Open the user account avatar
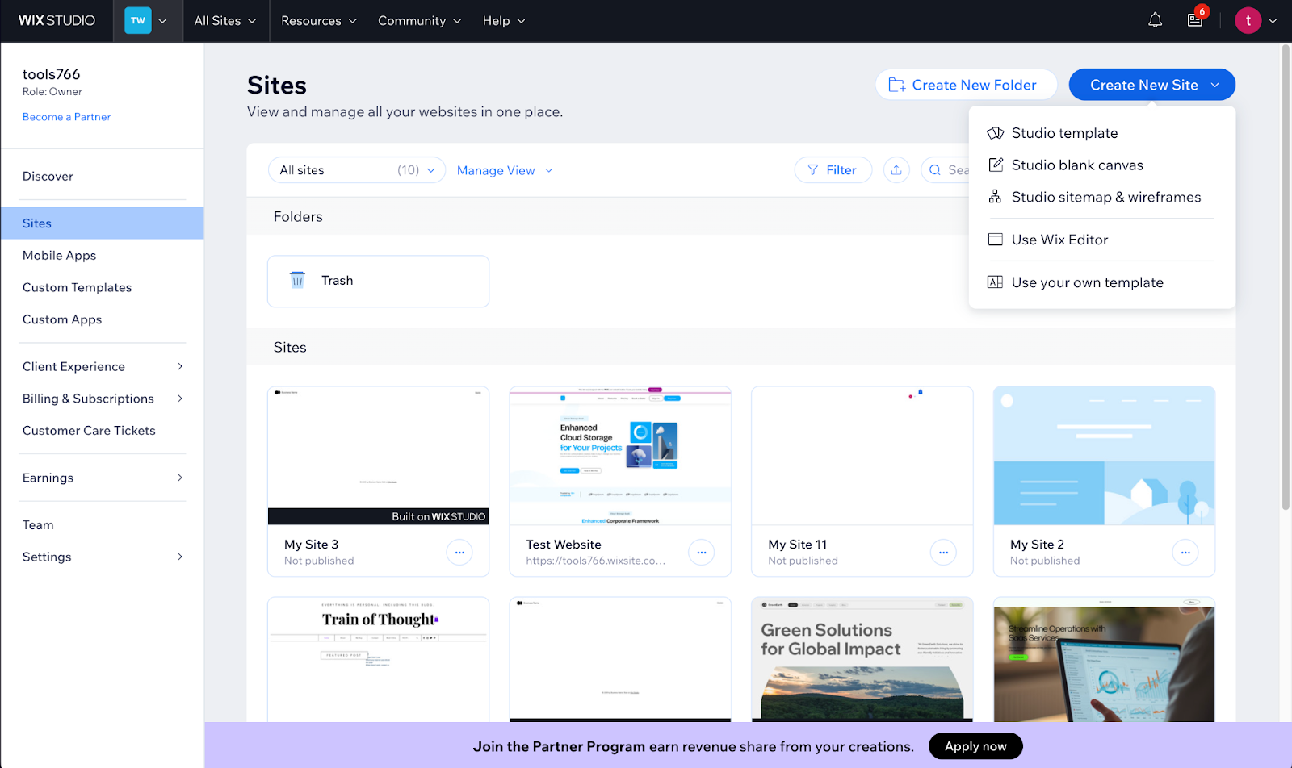This screenshot has height=768, width=1292. click(1248, 20)
